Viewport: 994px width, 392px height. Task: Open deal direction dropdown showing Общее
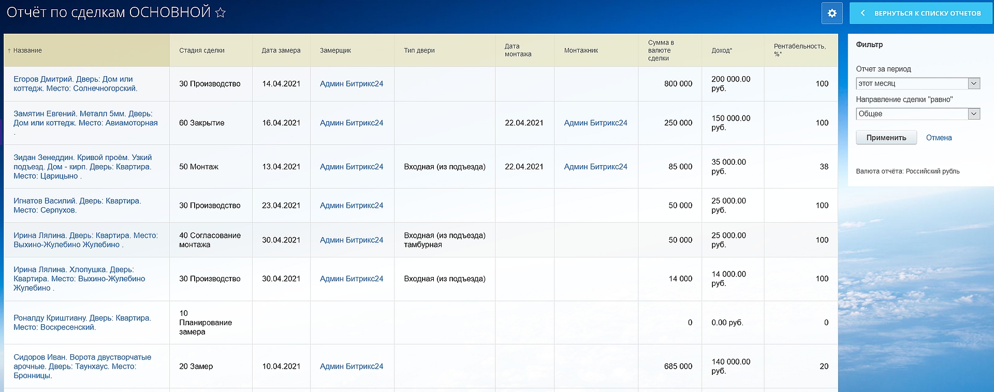[x=974, y=114]
